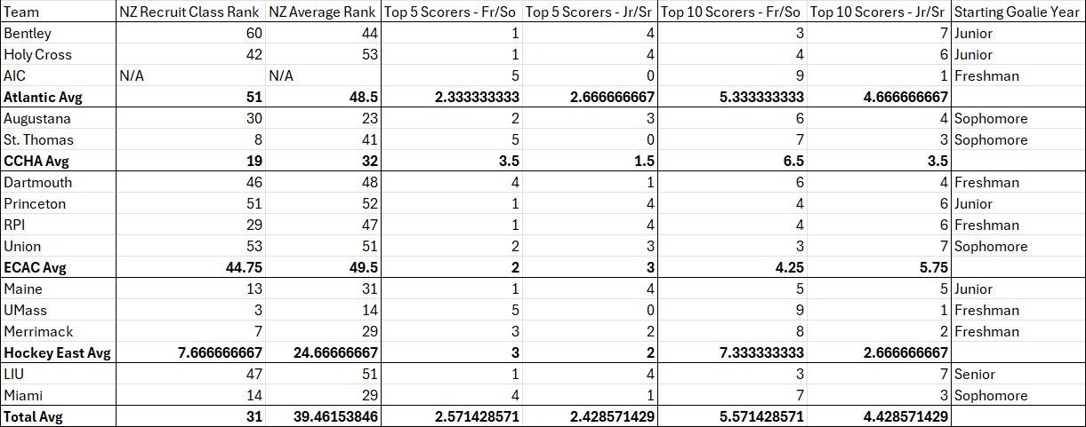Image resolution: width=1086 pixels, height=427 pixels.
Task: Select St. Thomas recruit class rank 8
Action: pyautogui.click(x=191, y=140)
